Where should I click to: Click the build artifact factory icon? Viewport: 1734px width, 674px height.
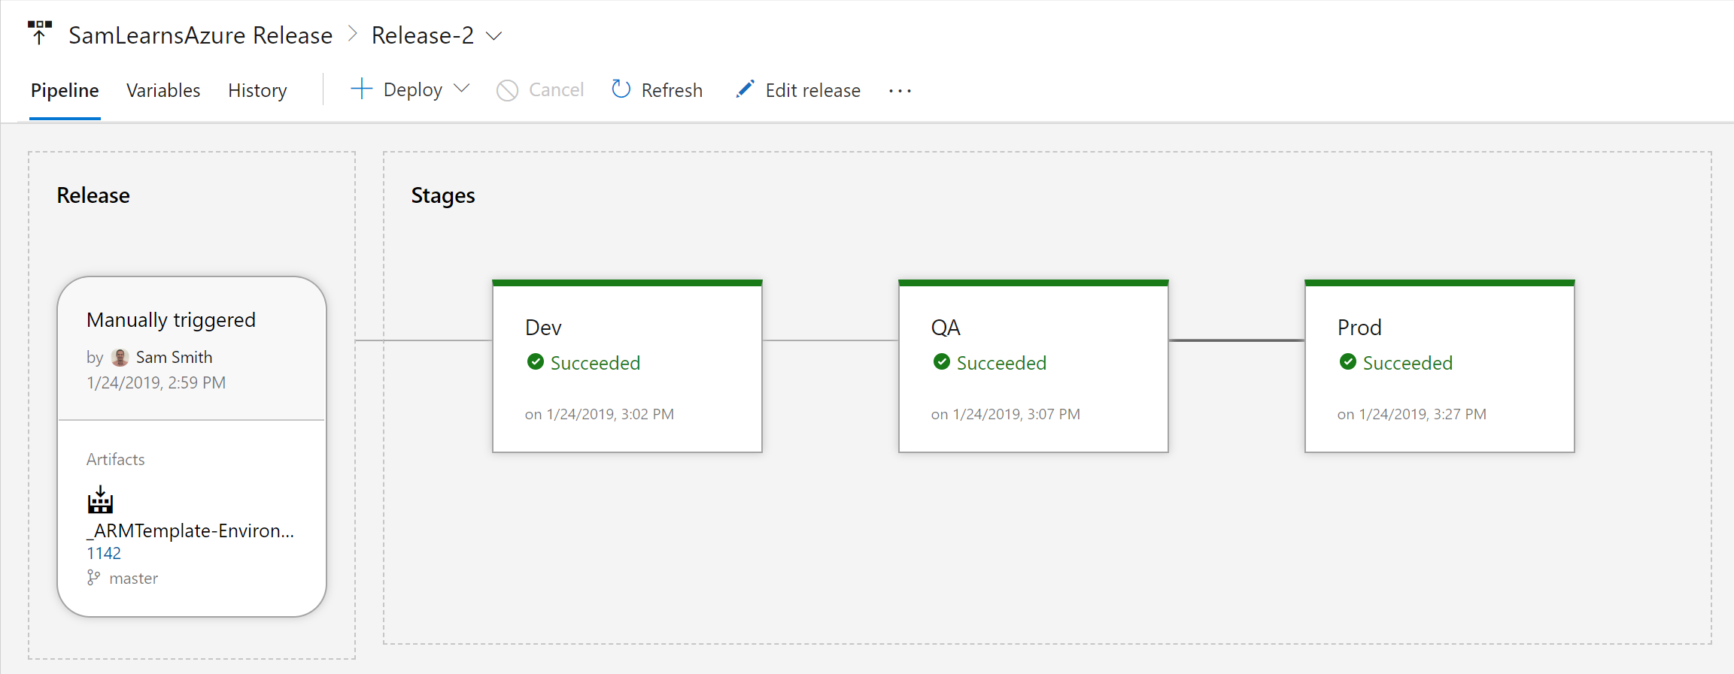[100, 500]
